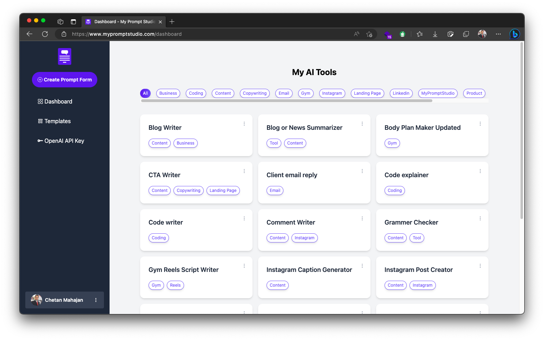
Task: Open options menu for Code writer card
Action: pyautogui.click(x=244, y=219)
